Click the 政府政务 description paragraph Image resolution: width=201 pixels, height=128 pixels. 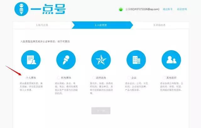click(101, 88)
